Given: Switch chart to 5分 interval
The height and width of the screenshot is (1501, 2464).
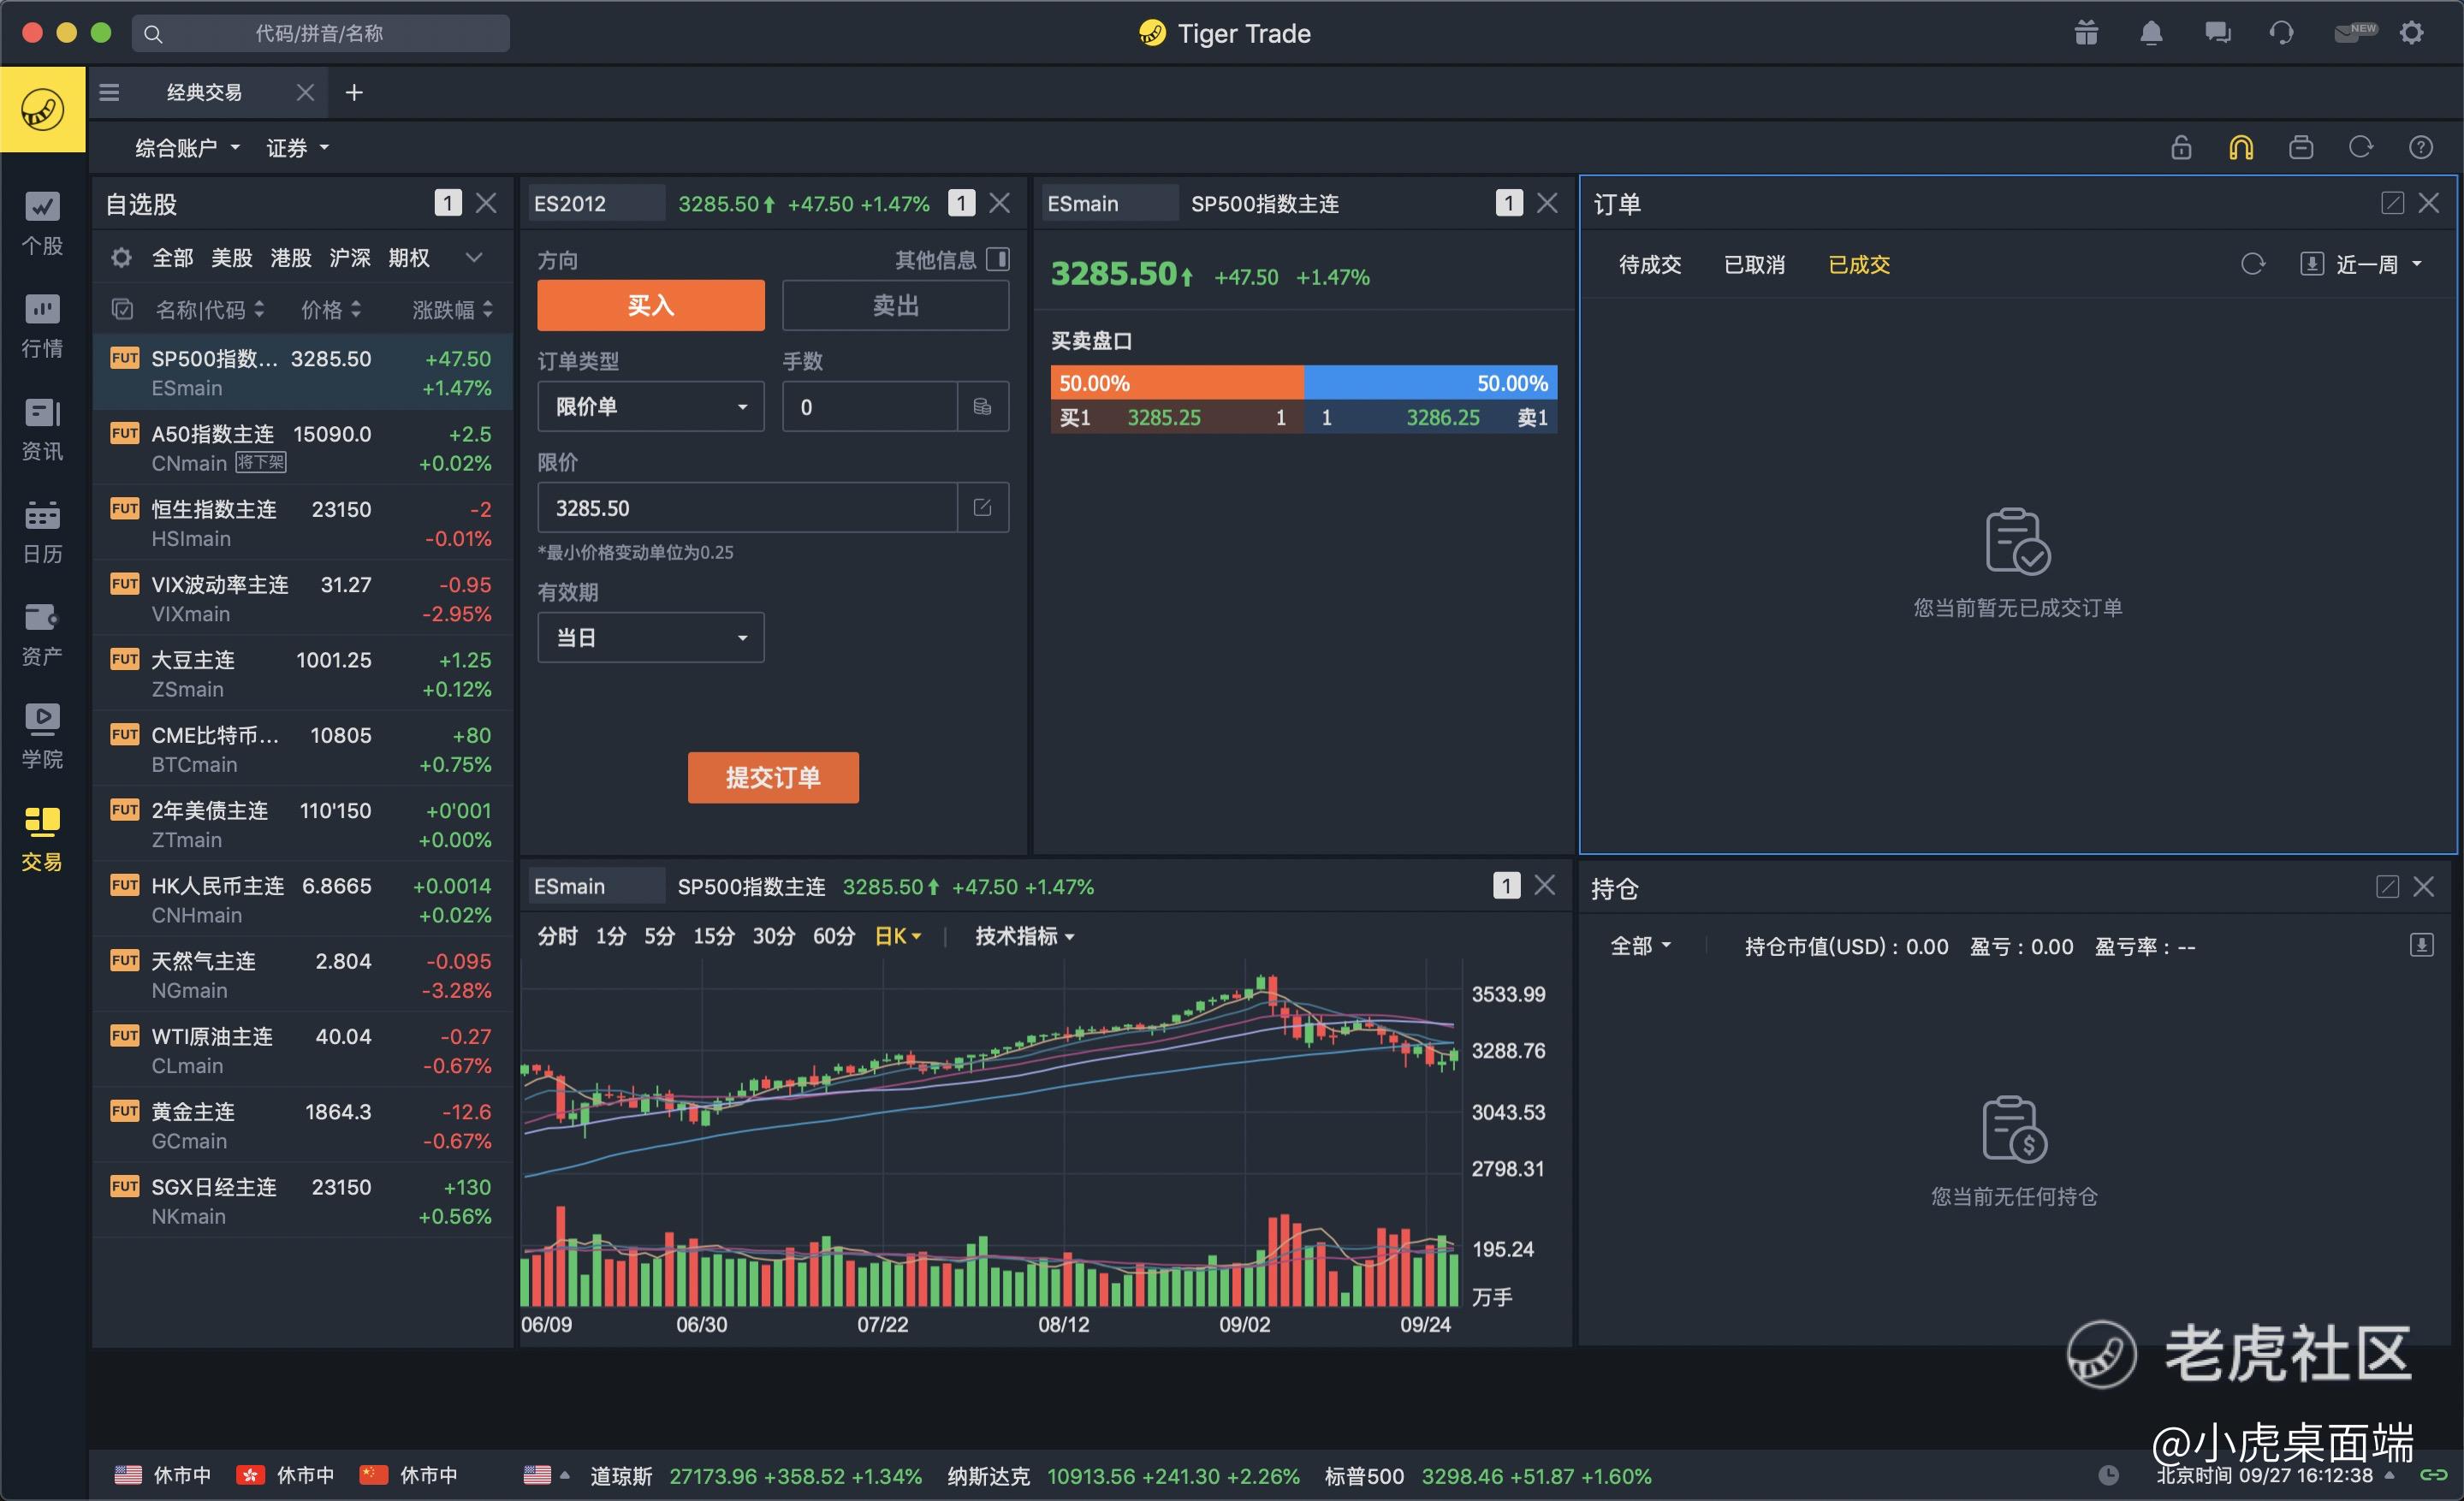Looking at the screenshot, I should coord(659,937).
